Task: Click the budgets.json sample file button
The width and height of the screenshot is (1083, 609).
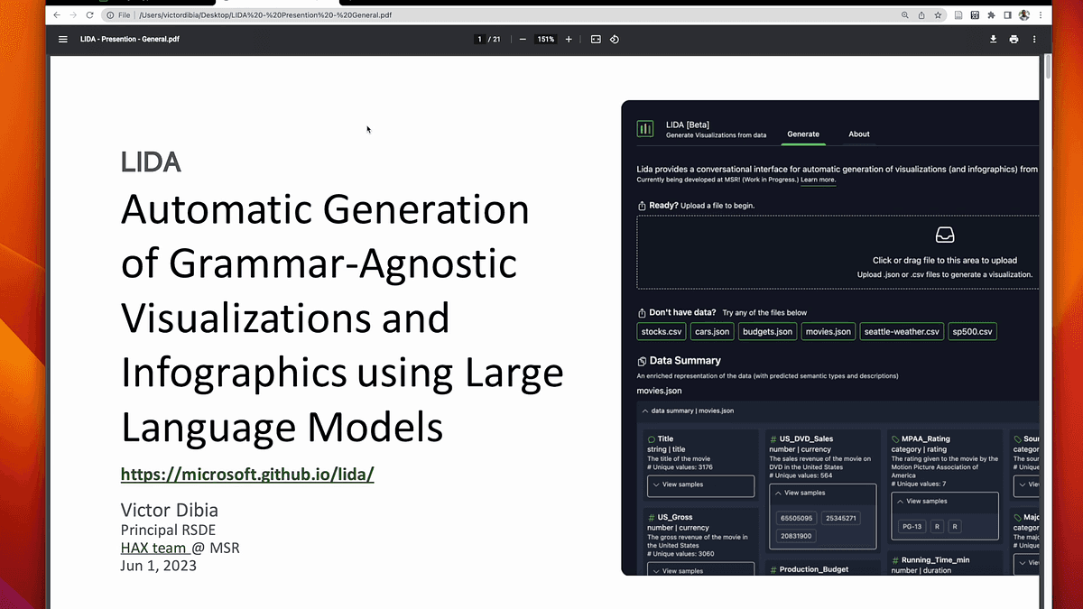Action: (767, 332)
